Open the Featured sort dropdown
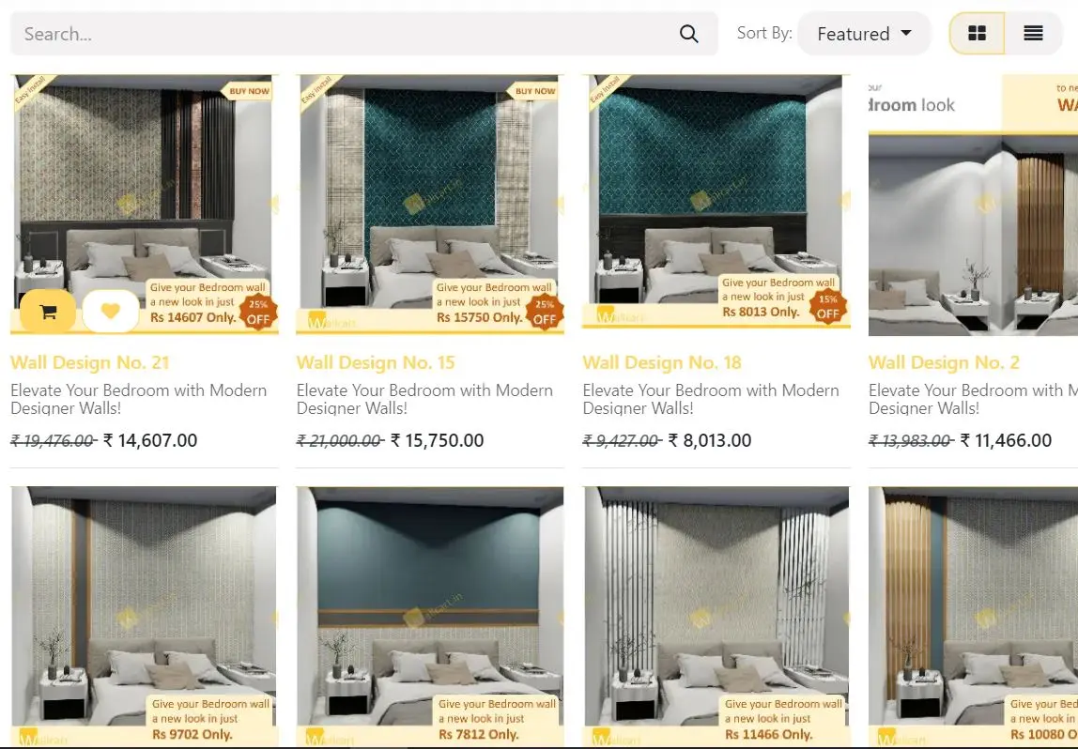The height and width of the screenshot is (749, 1078). 864,33
